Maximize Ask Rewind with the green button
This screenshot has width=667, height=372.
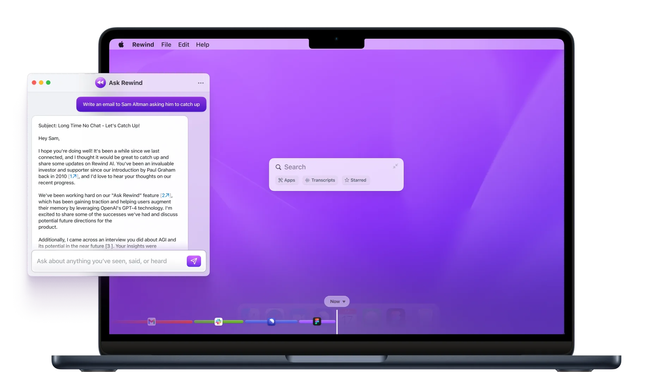click(48, 83)
